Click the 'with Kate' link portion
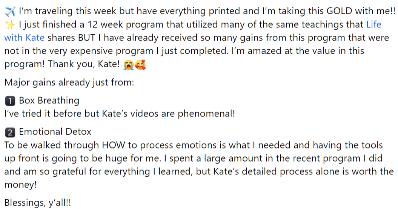This screenshot has width=398, height=209. coord(25,38)
